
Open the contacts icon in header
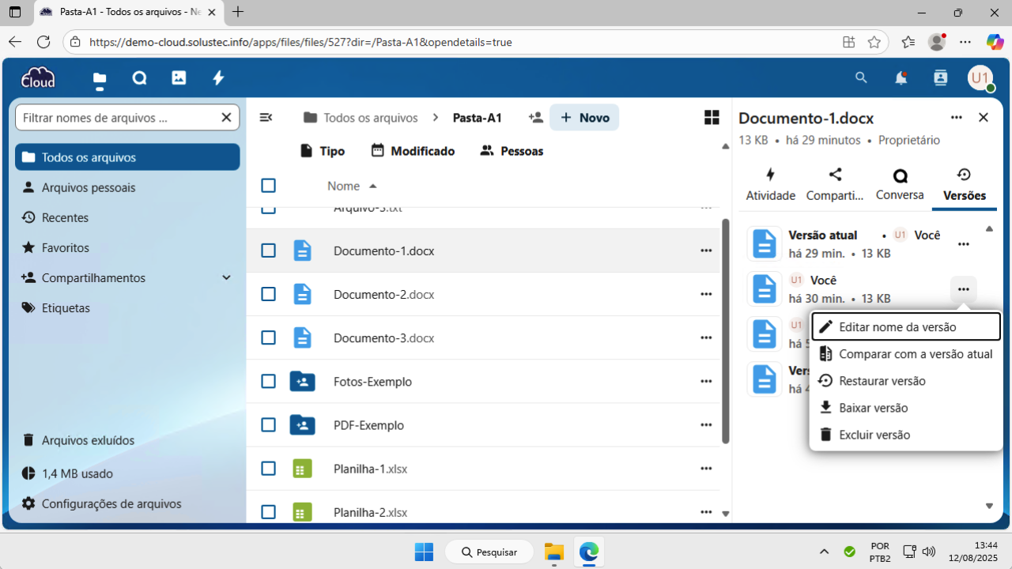pos(940,77)
